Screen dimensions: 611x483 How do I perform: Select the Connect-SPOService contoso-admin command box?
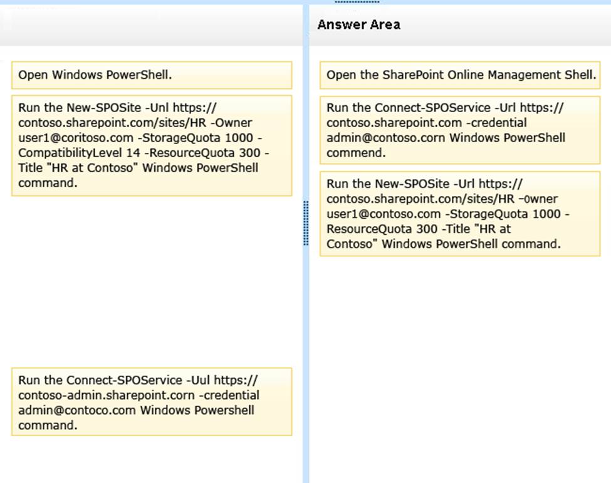152,402
